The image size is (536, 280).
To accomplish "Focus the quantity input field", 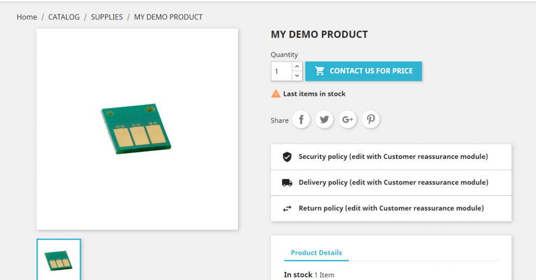I will coord(282,71).
